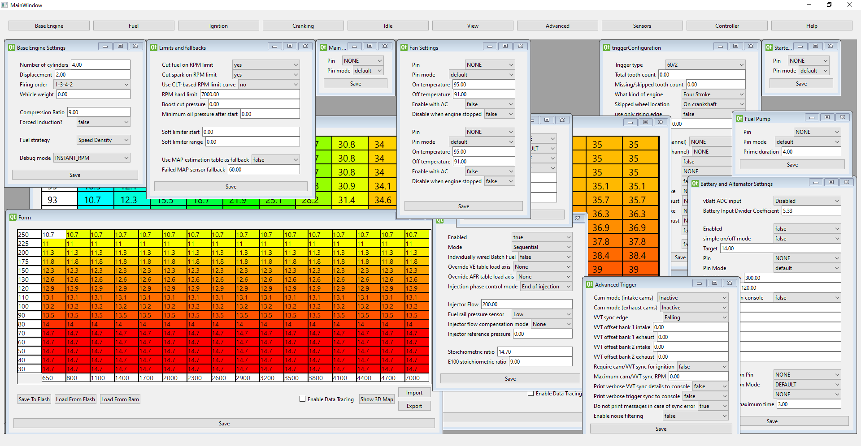861x446 pixels.
Task: Click the Import button
Action: (x=414, y=393)
